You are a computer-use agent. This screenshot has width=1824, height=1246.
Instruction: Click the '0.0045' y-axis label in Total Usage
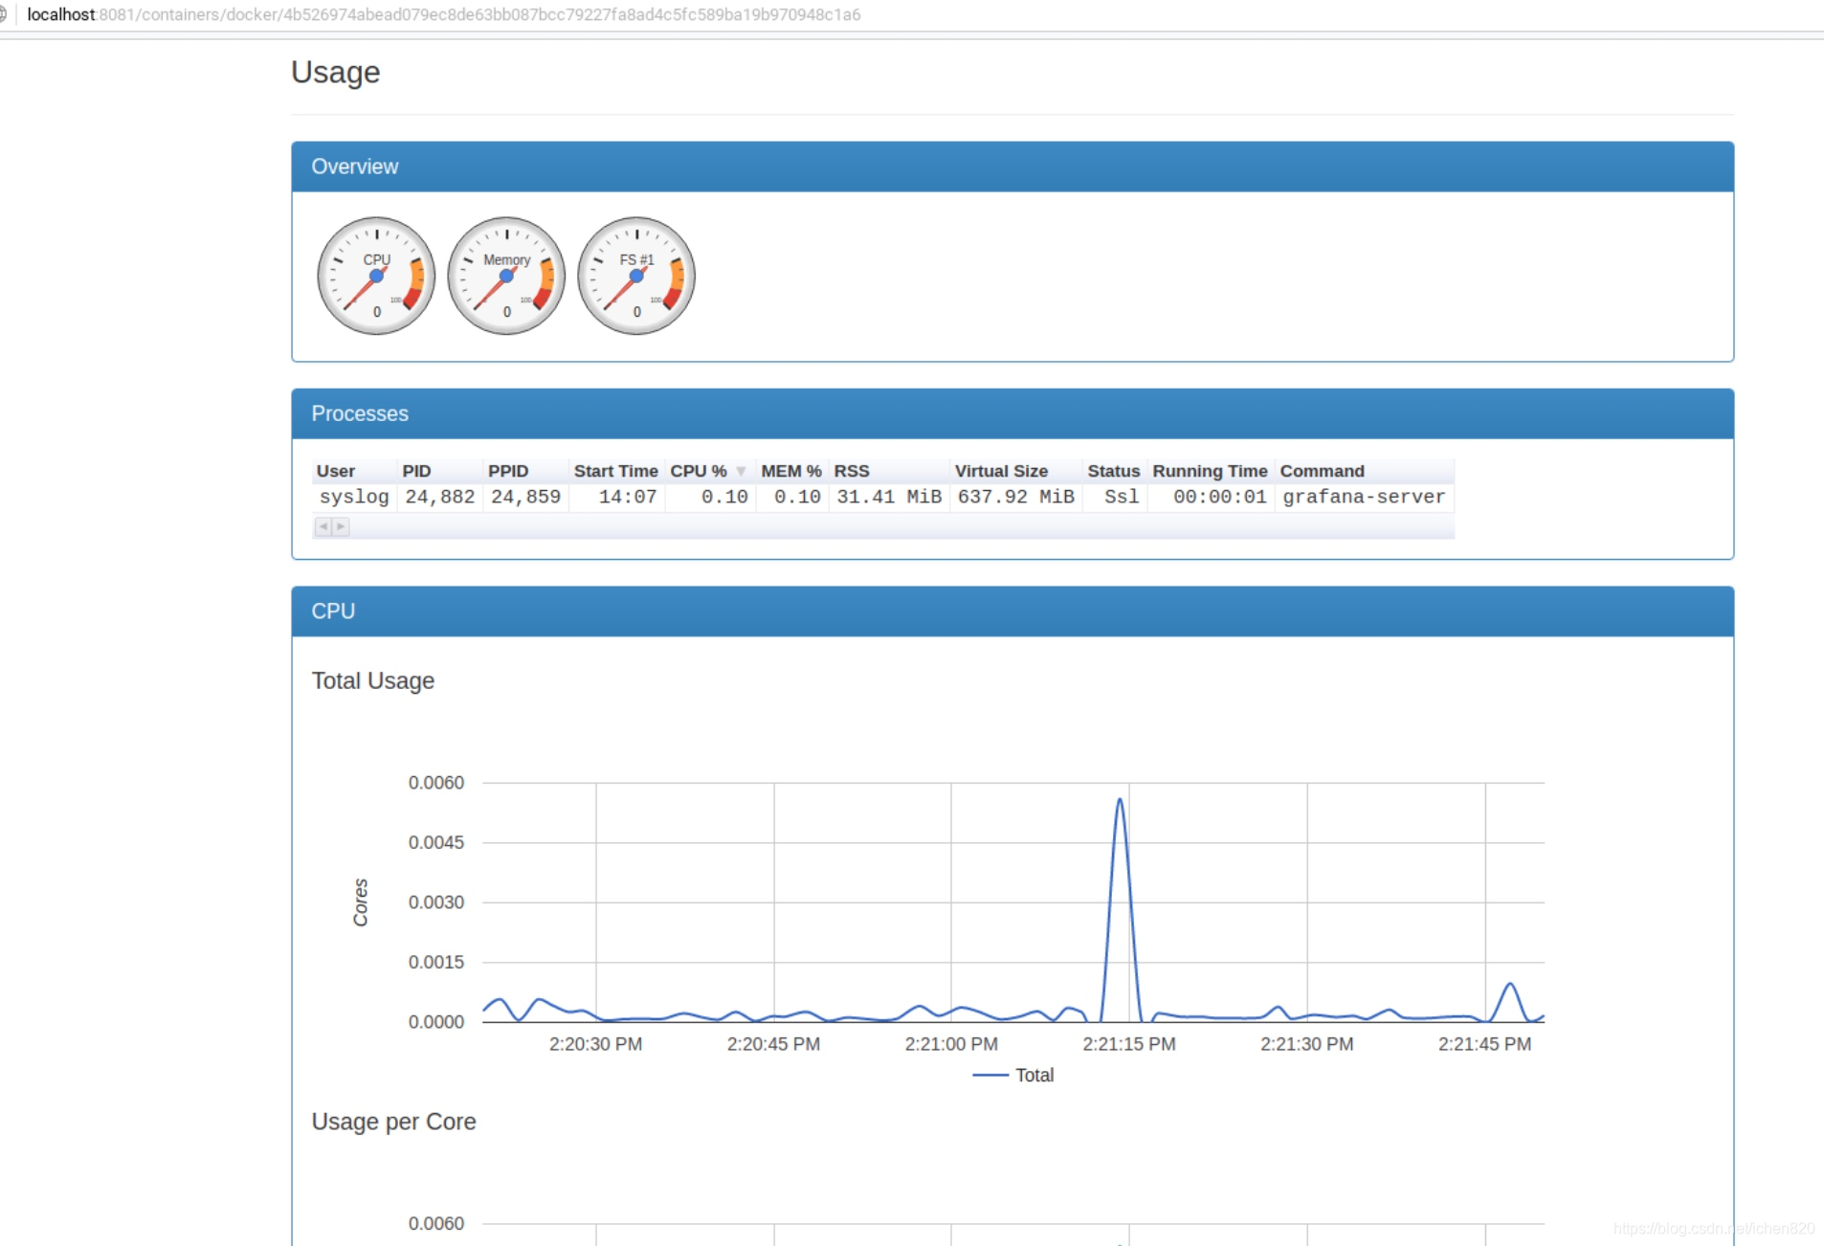coord(436,842)
